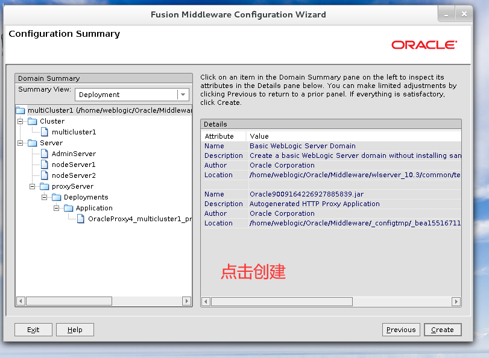The image size is (489, 358).
Task: Collapse the Cluster tree node
Action: (21, 121)
